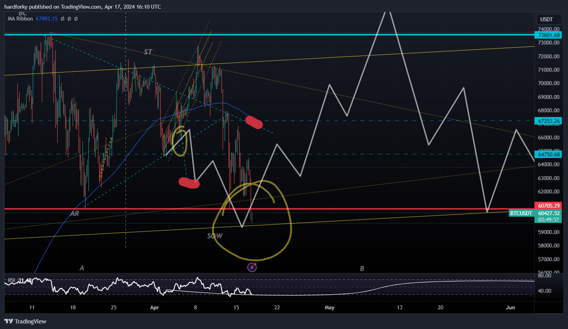
Task: Click date '22' on time axis
Action: [x=277, y=308]
